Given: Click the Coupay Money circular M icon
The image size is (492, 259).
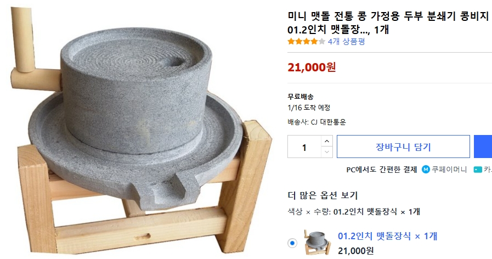Looking at the screenshot, I should [x=426, y=170].
